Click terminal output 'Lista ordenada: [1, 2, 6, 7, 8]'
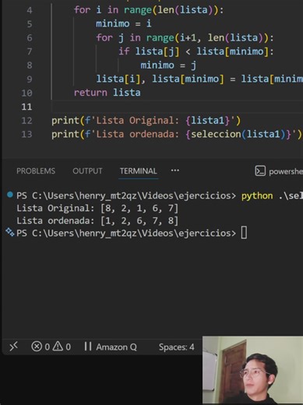 (97, 220)
